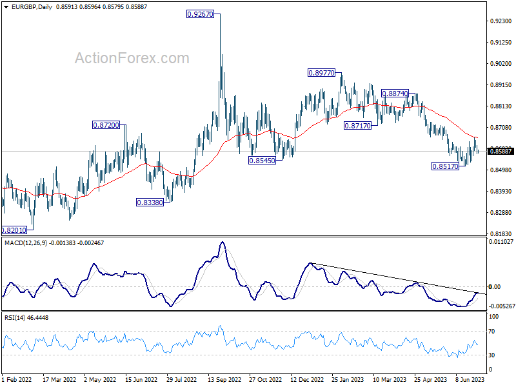Click the 17 Mar 2022 date marker

coord(59,379)
